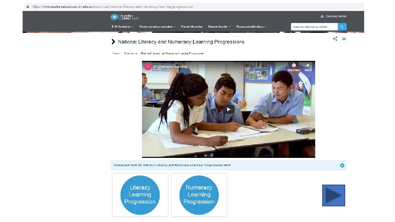Open the Senior secondary curriculum dropdown
This screenshot has width=395, height=222.
click(158, 27)
